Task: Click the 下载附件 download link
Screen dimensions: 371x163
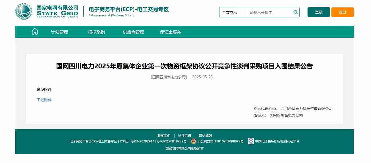Action: pos(44,100)
